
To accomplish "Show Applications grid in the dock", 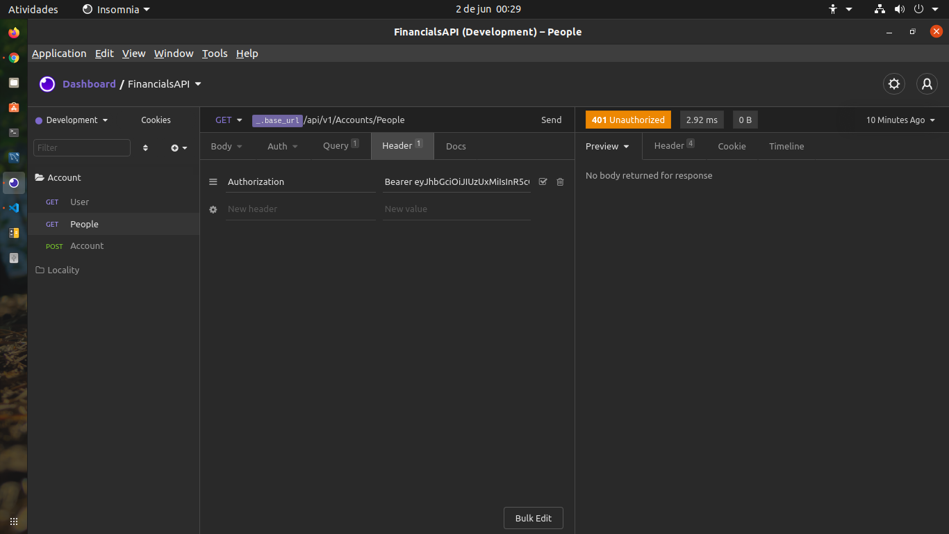I will click(x=14, y=521).
